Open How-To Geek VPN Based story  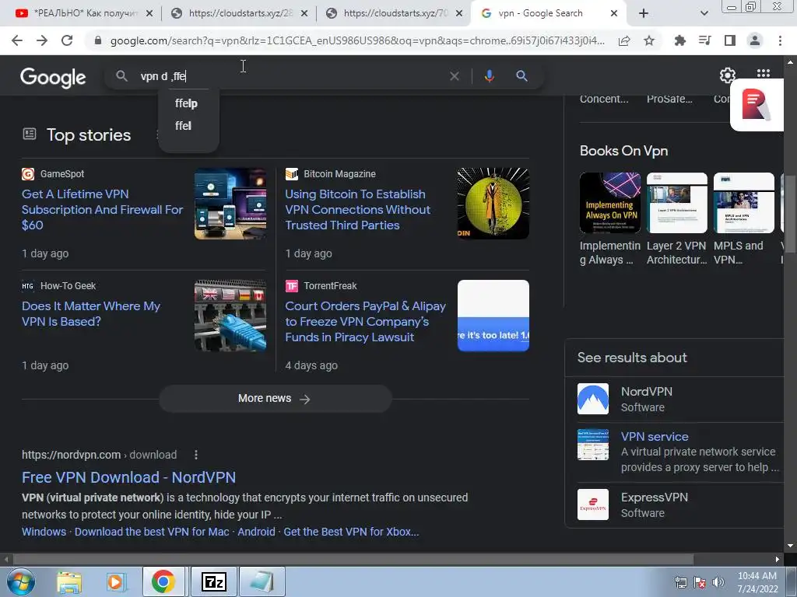(x=91, y=314)
